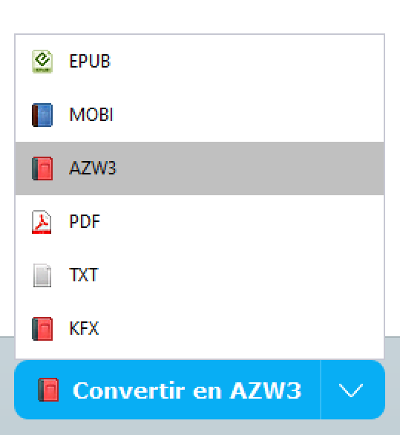The image size is (400, 435).
Task: Click the red KFX book icon
Action: click(42, 329)
